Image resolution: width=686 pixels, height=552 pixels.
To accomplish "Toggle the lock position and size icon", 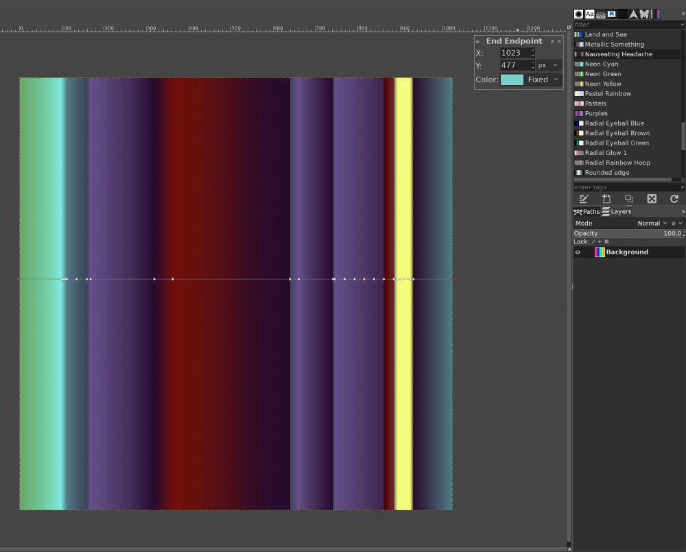I will (600, 242).
